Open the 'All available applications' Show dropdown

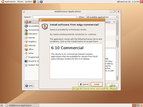pyautogui.click(x=102, y=17)
